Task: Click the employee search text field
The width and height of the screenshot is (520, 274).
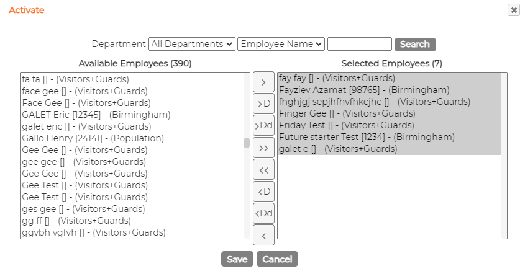Action: (360, 44)
